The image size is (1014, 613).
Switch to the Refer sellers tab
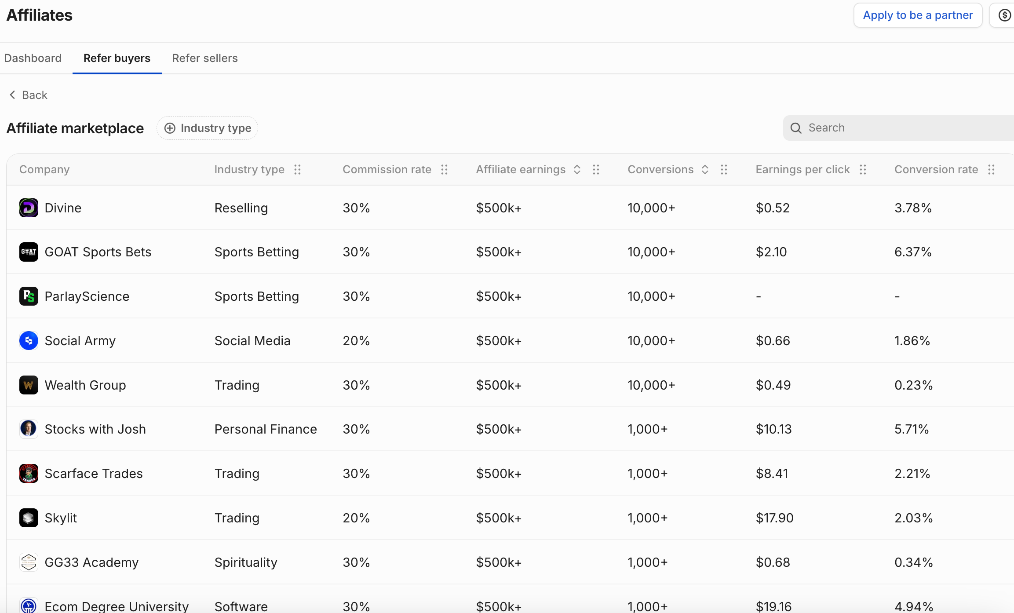[x=205, y=58]
